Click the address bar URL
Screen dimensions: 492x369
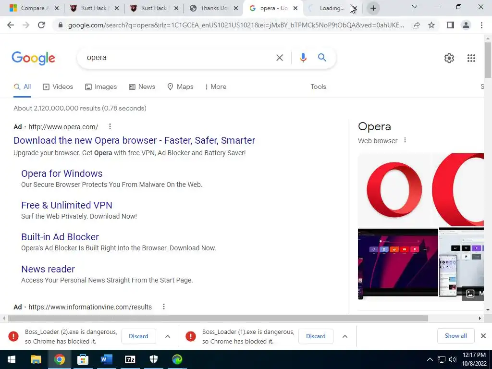236,25
